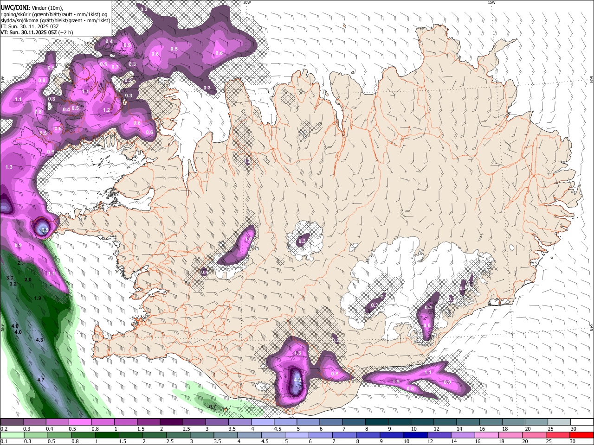Select the bright pink snow swatch labeled 0.5–0.8
The width and height of the screenshot is (594, 445).
[x=80, y=422]
